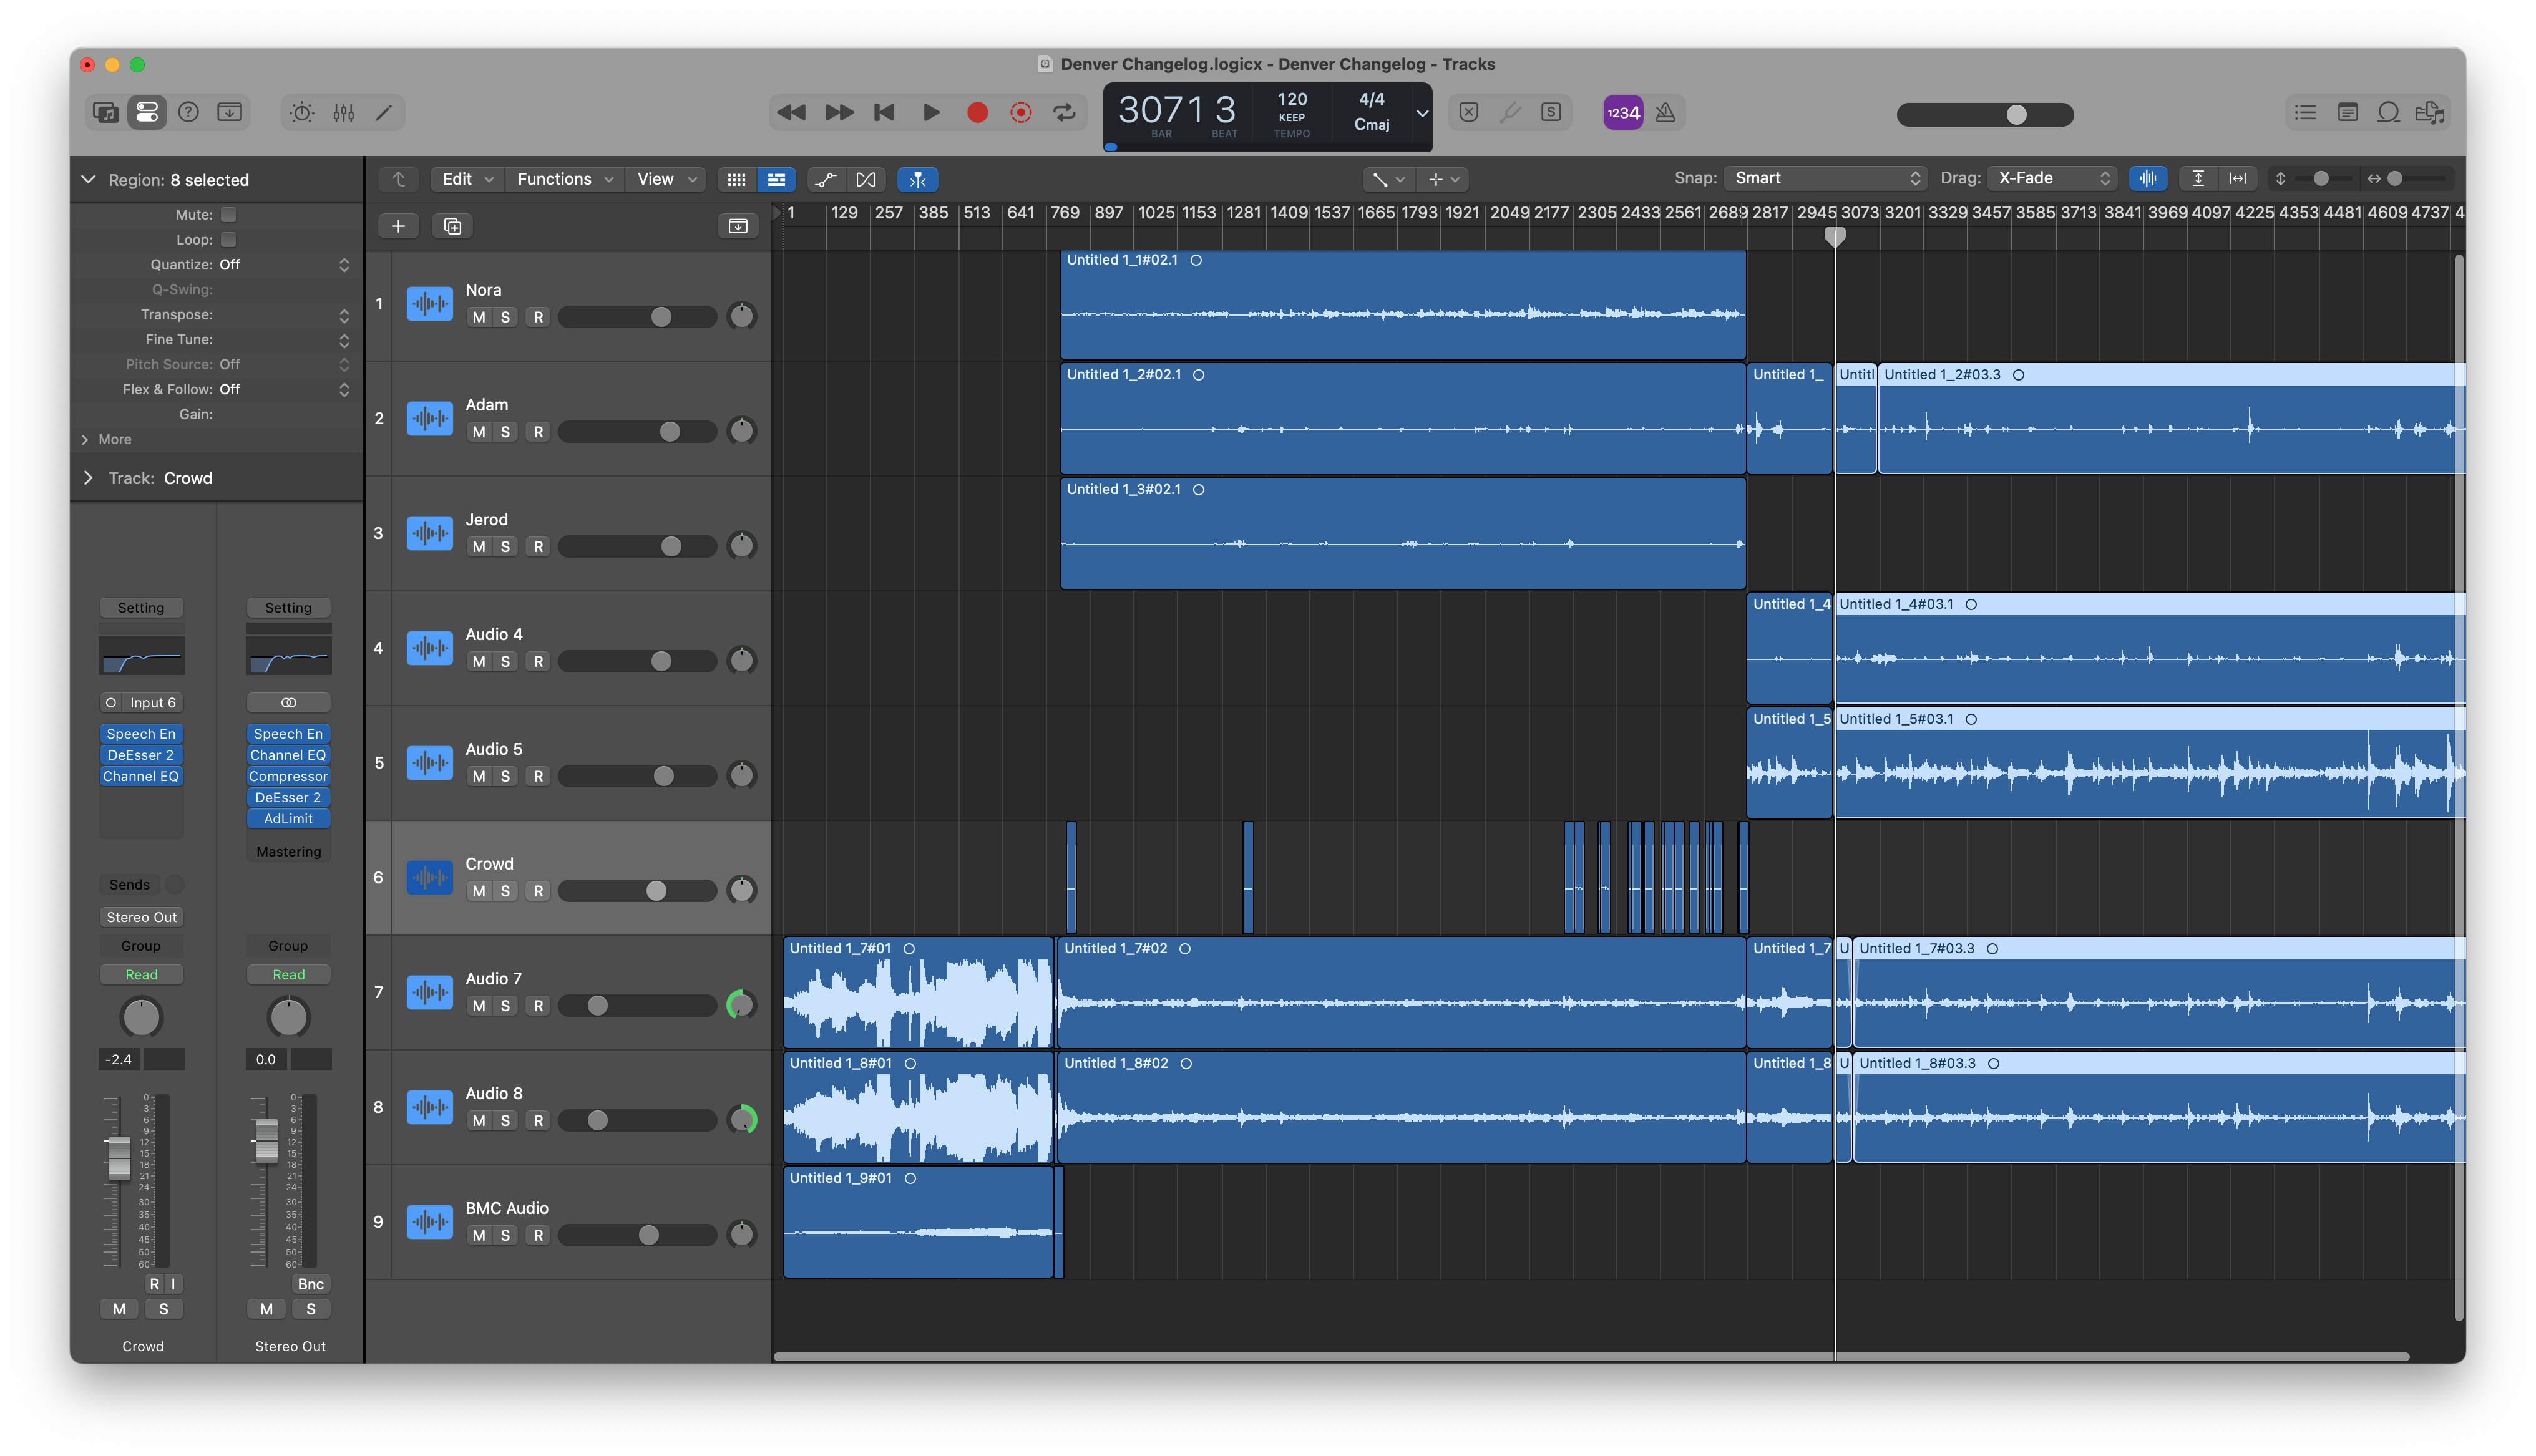
Task: Adjust the Audio 7 track volume slider
Action: point(637,1005)
